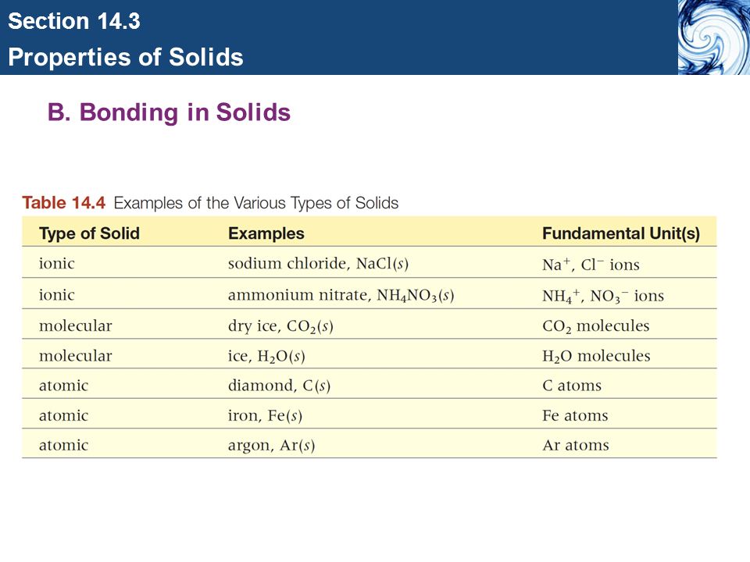Click the Fe atoms cell
Image resolution: width=750 pixels, height=562 pixels.
[575, 415]
